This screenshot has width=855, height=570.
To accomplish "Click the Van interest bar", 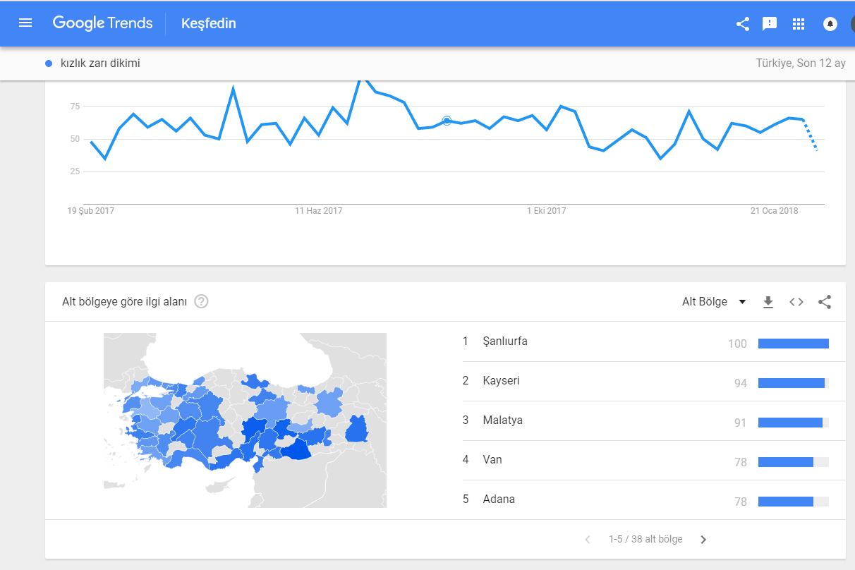I will point(793,462).
